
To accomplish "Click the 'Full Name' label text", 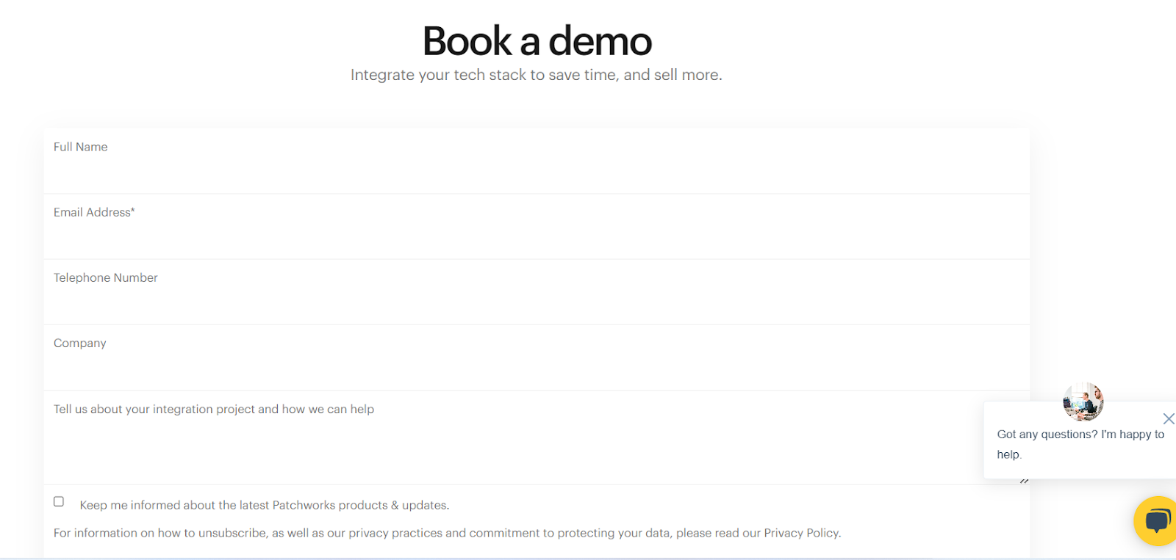I will click(81, 147).
